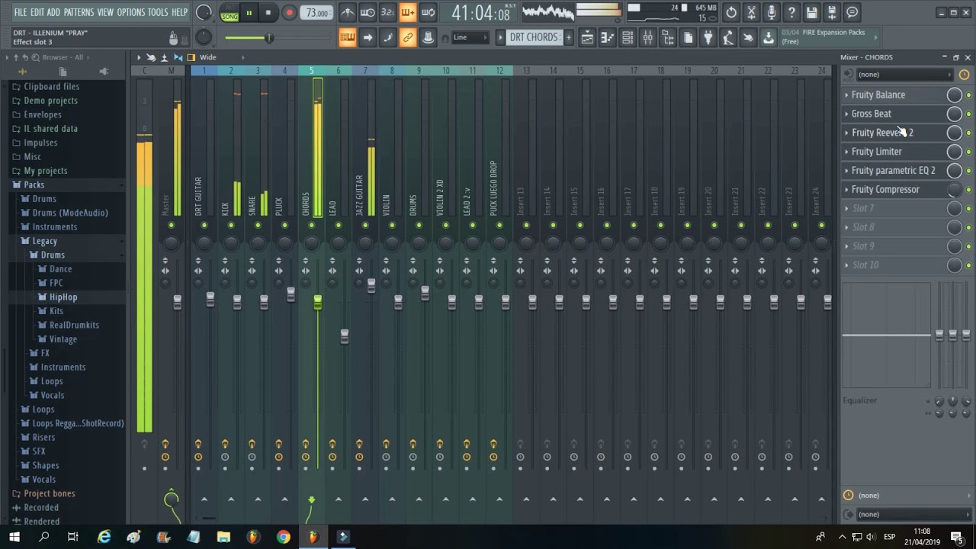Save the project with floppy icon

(811, 12)
